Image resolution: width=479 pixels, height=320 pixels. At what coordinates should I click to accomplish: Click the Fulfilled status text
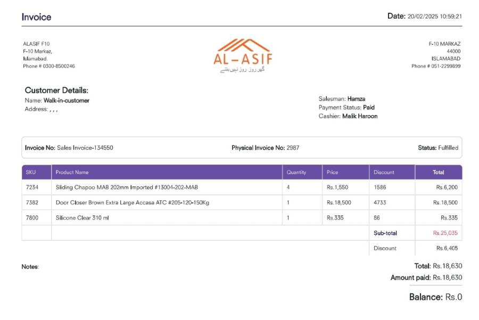point(448,148)
